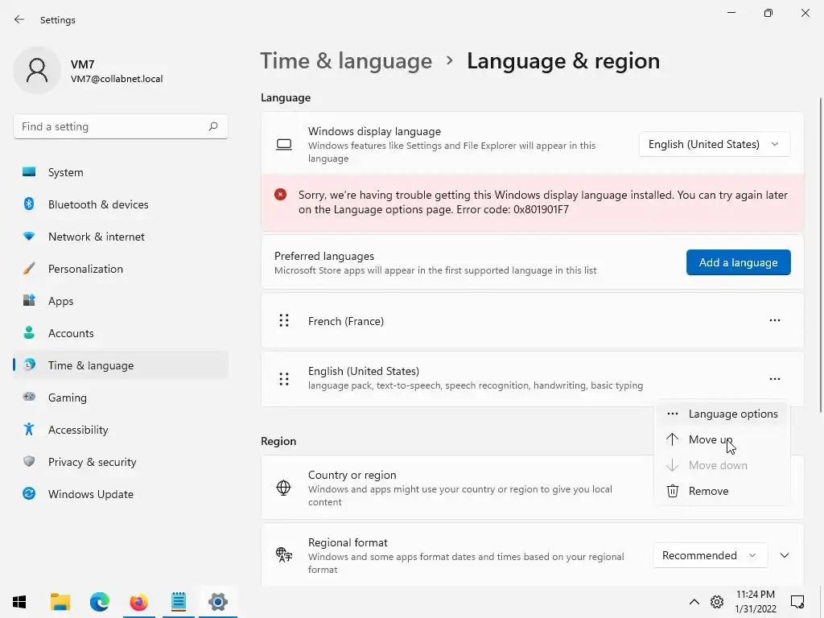This screenshot has height=618, width=824.
Task: Open the Windows Start menu
Action: coord(19,602)
